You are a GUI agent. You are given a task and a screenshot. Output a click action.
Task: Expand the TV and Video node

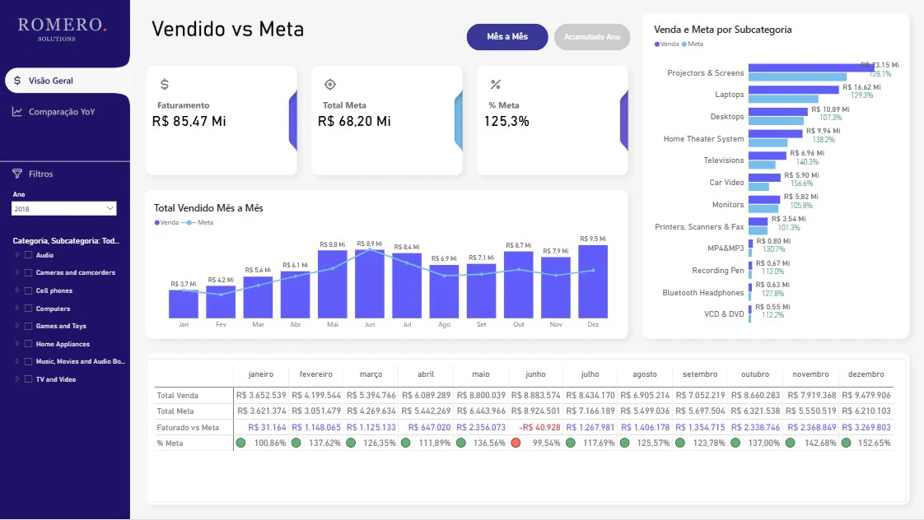[17, 379]
